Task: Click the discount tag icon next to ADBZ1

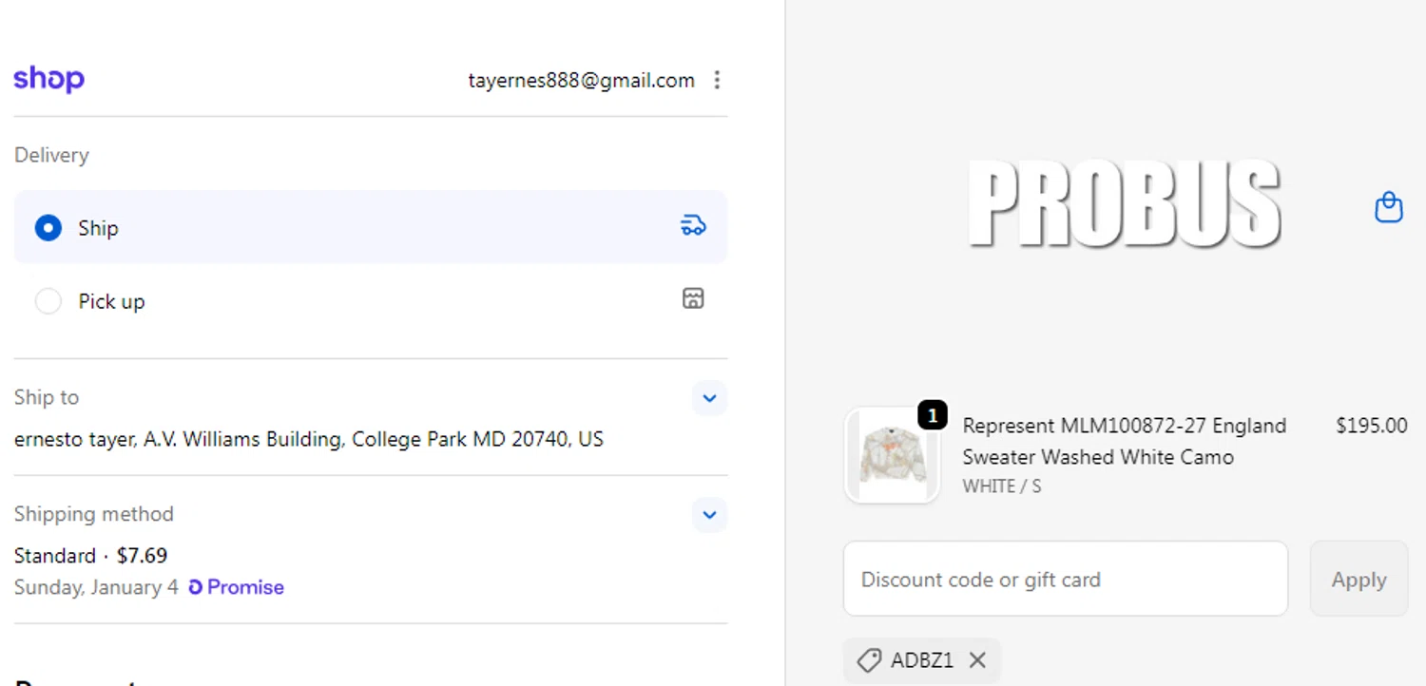Action: pyautogui.click(x=868, y=660)
